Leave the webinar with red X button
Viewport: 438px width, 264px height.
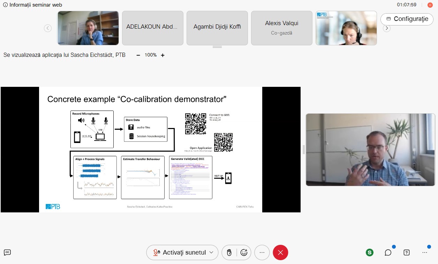point(280,252)
